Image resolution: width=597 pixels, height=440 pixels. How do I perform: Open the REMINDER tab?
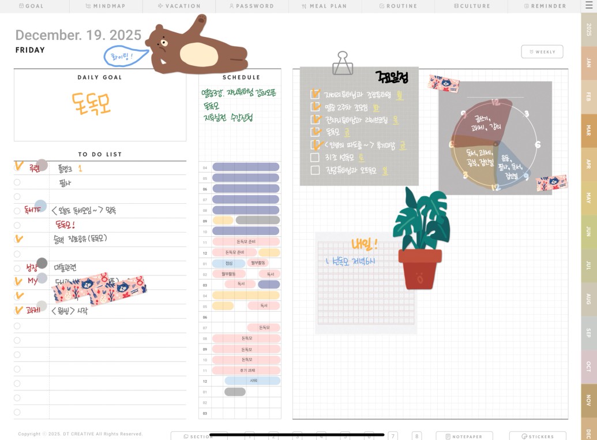[x=545, y=6]
